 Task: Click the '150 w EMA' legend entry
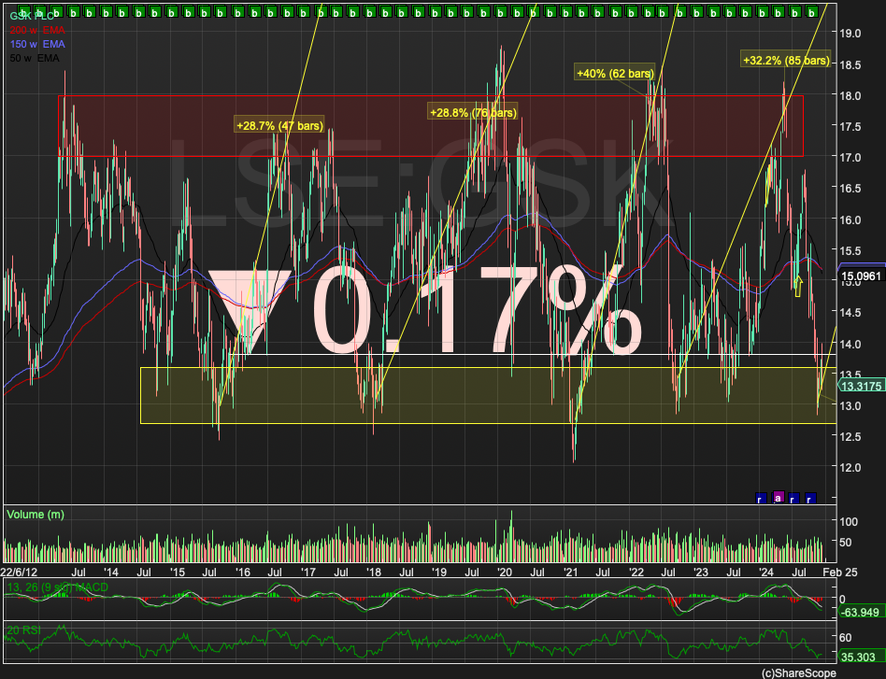click(x=33, y=45)
